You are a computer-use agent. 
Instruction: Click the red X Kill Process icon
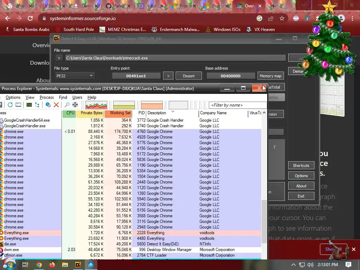56,105
